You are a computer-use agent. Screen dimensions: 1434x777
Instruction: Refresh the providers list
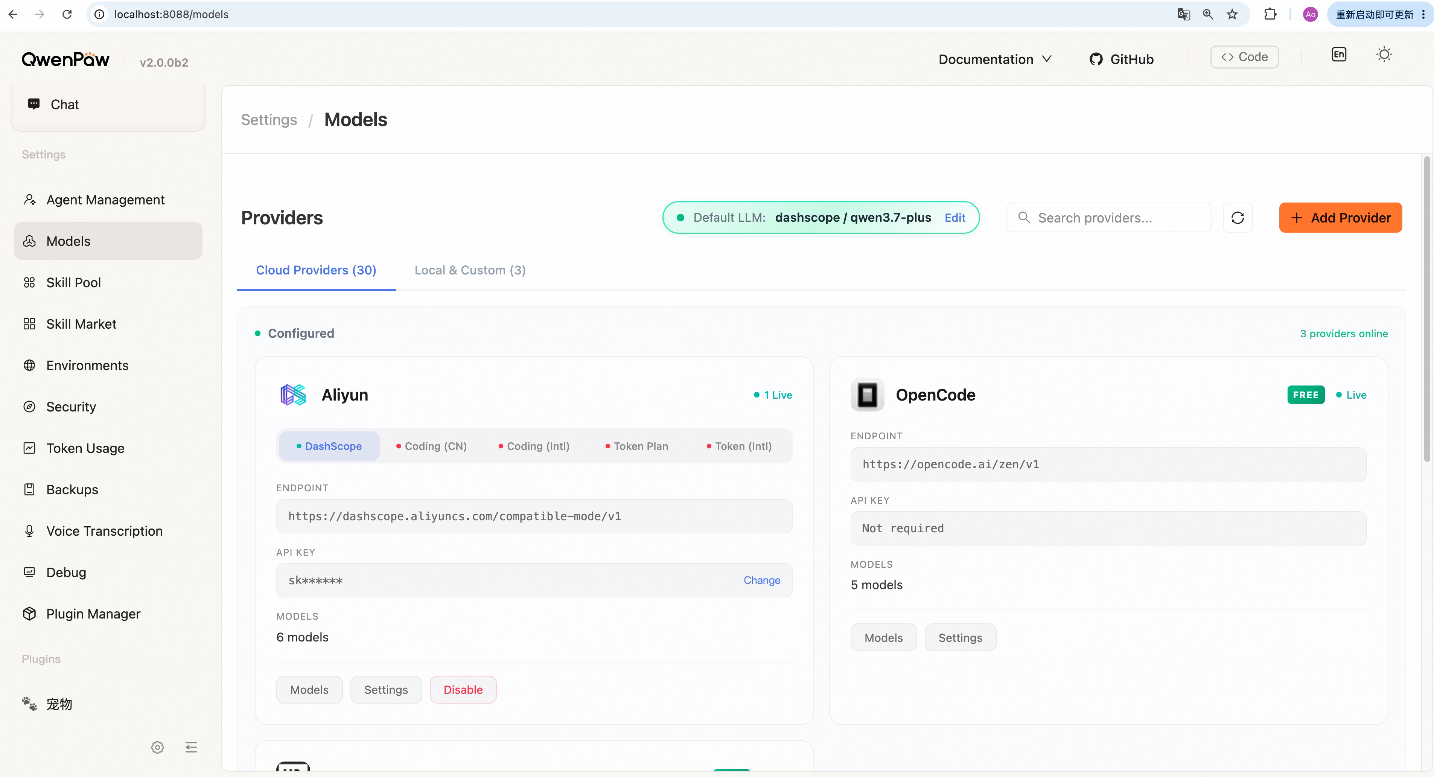pos(1238,218)
